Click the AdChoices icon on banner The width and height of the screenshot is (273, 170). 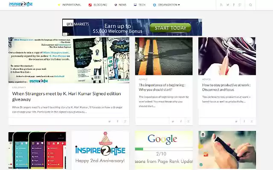pos(200,20)
